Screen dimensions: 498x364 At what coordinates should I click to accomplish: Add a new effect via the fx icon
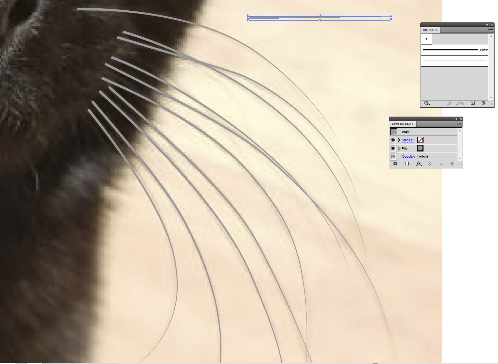(419, 164)
